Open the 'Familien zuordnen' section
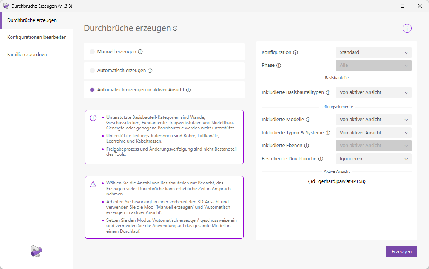429x269 pixels. 27,54
